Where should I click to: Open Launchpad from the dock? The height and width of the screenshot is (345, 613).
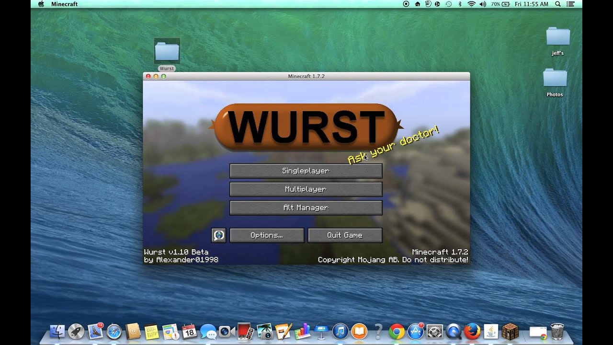76,331
